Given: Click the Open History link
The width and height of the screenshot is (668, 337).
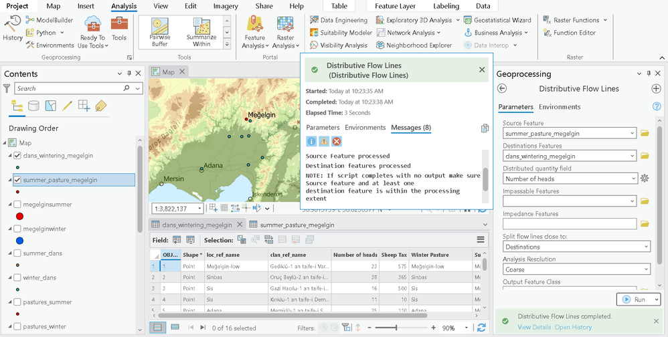Looking at the screenshot, I should pyautogui.click(x=573, y=327).
